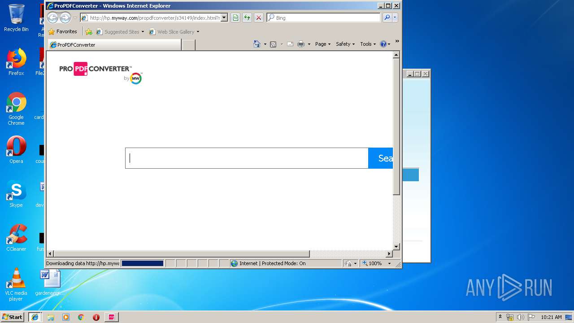This screenshot has width=574, height=323.
Task: Click ProPDFConverter taskbar icon
Action: click(111, 317)
